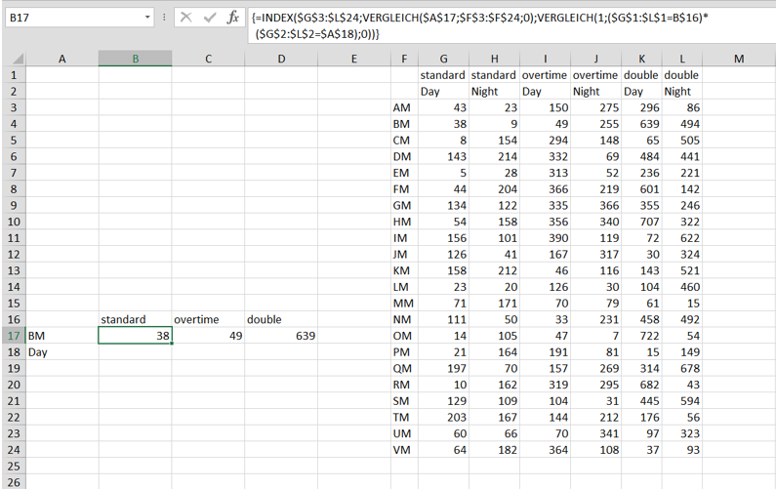The height and width of the screenshot is (489, 776).
Task: Select column G header
Action: coord(443,59)
